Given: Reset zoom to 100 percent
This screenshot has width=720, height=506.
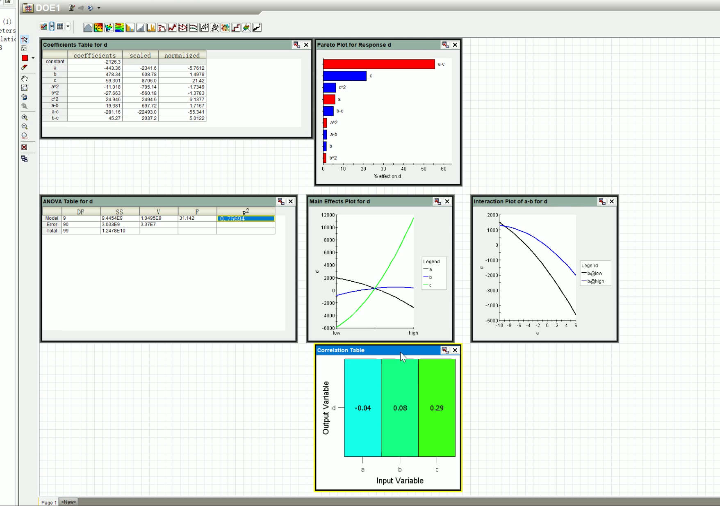Looking at the screenshot, I should click(x=25, y=136).
